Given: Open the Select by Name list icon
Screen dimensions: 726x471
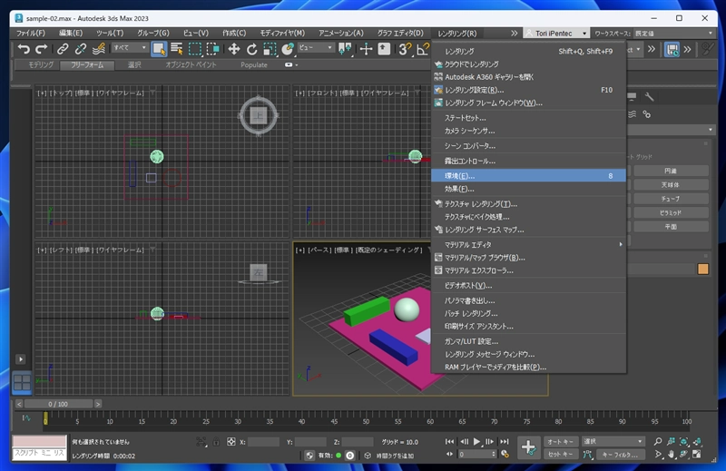Looking at the screenshot, I should pos(176,49).
